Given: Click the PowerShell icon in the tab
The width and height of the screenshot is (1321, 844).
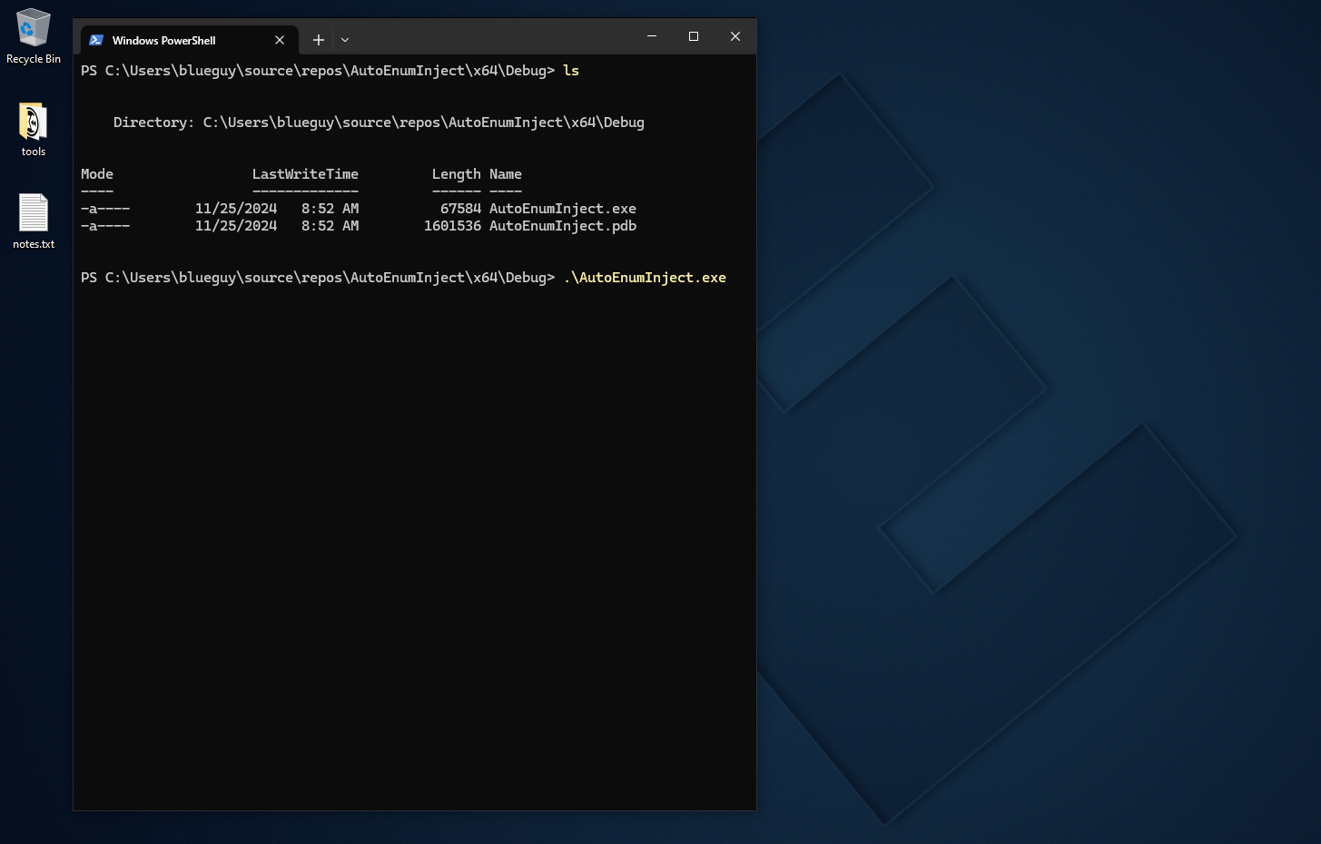Looking at the screenshot, I should coord(96,40).
